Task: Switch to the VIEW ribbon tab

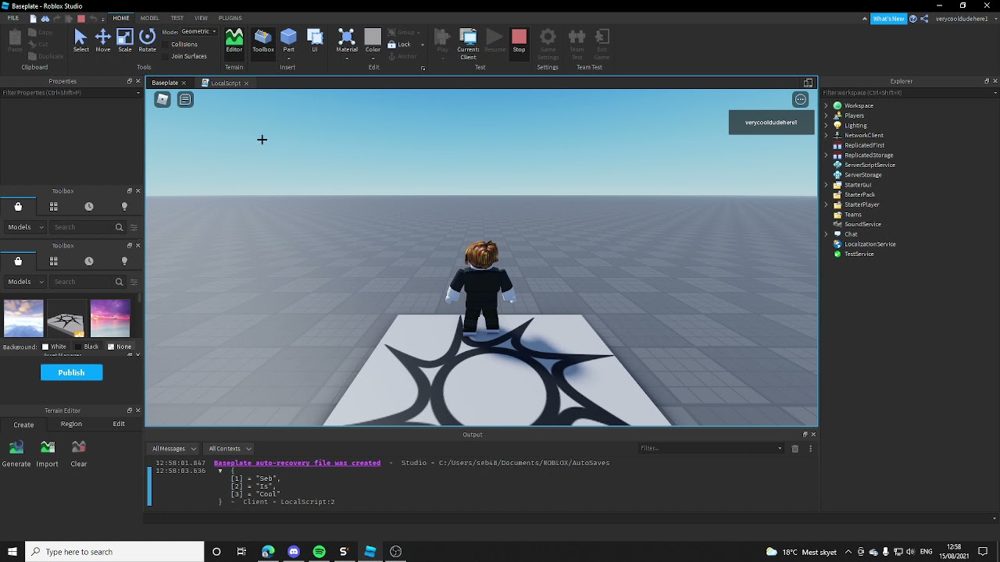Action: 201,18
